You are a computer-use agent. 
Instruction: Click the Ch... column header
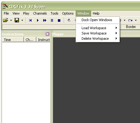[30, 40]
